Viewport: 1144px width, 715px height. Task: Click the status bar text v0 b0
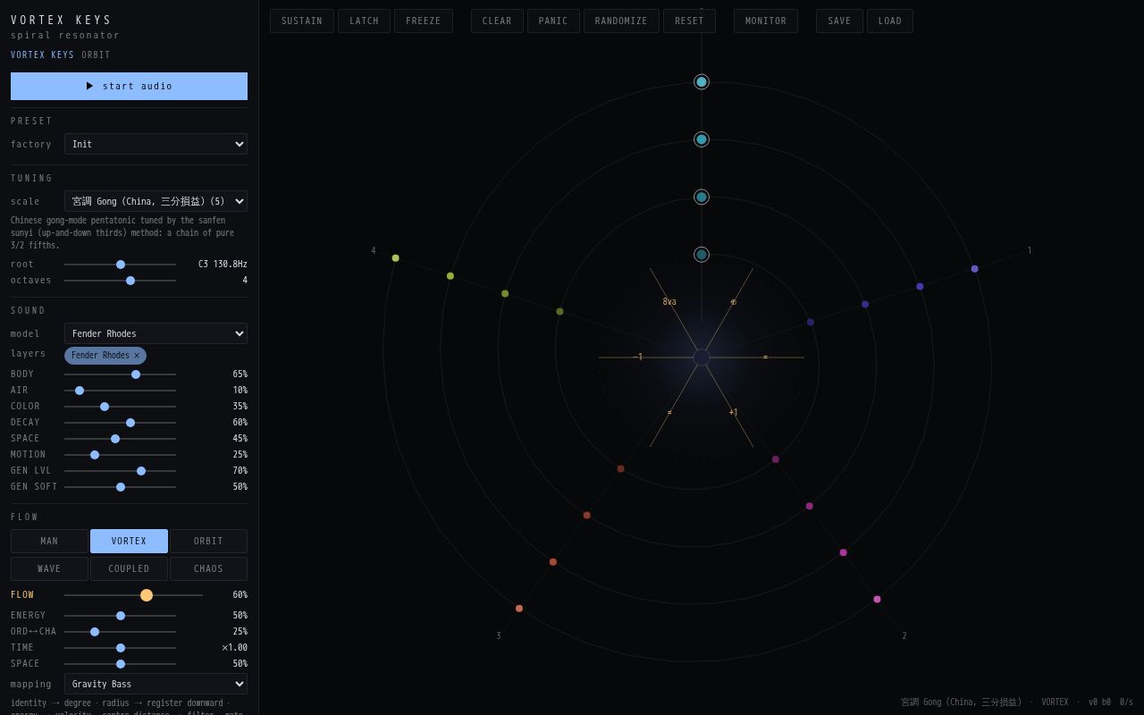click(1099, 702)
